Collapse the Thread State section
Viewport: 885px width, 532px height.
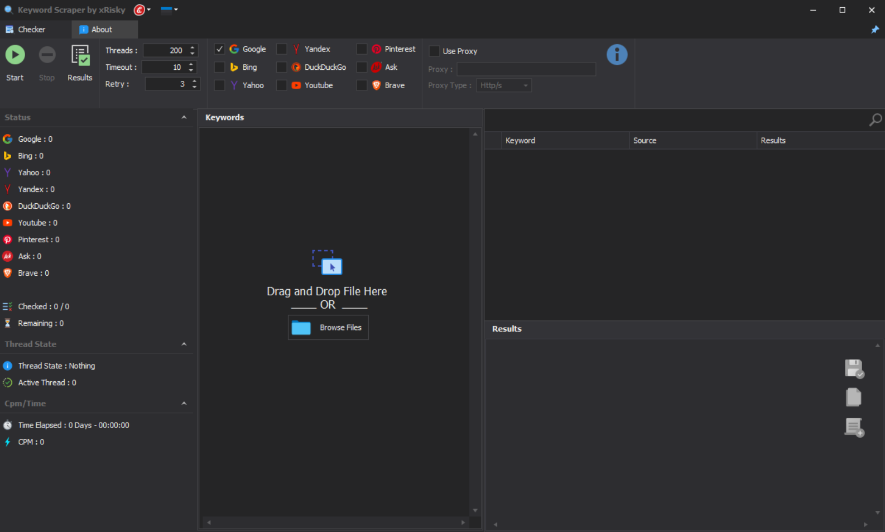coord(184,344)
